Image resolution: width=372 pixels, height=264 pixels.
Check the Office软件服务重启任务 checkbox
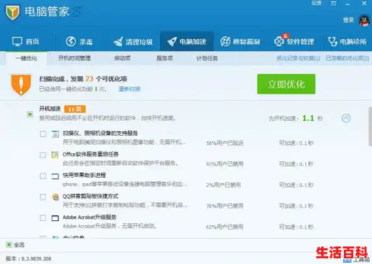tap(43, 155)
